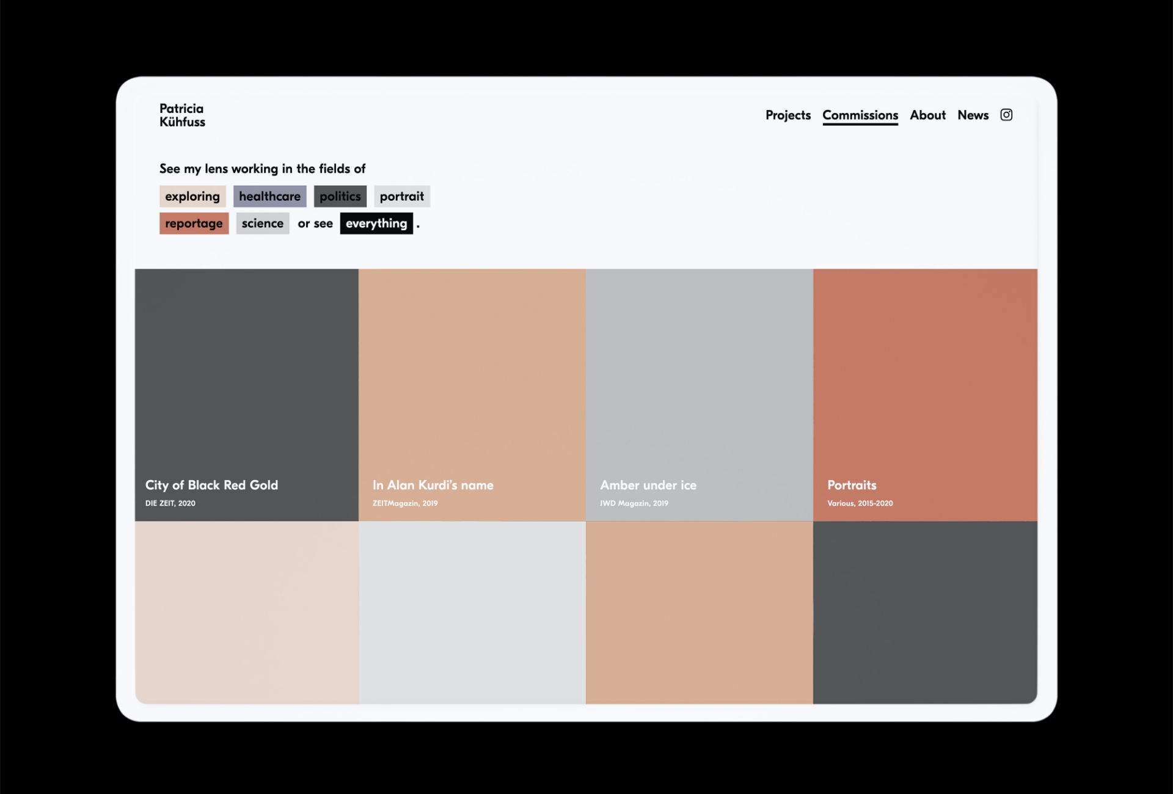Open the dark grey bottom-row tile
Viewport: 1173px width, 794px height.
coord(924,612)
